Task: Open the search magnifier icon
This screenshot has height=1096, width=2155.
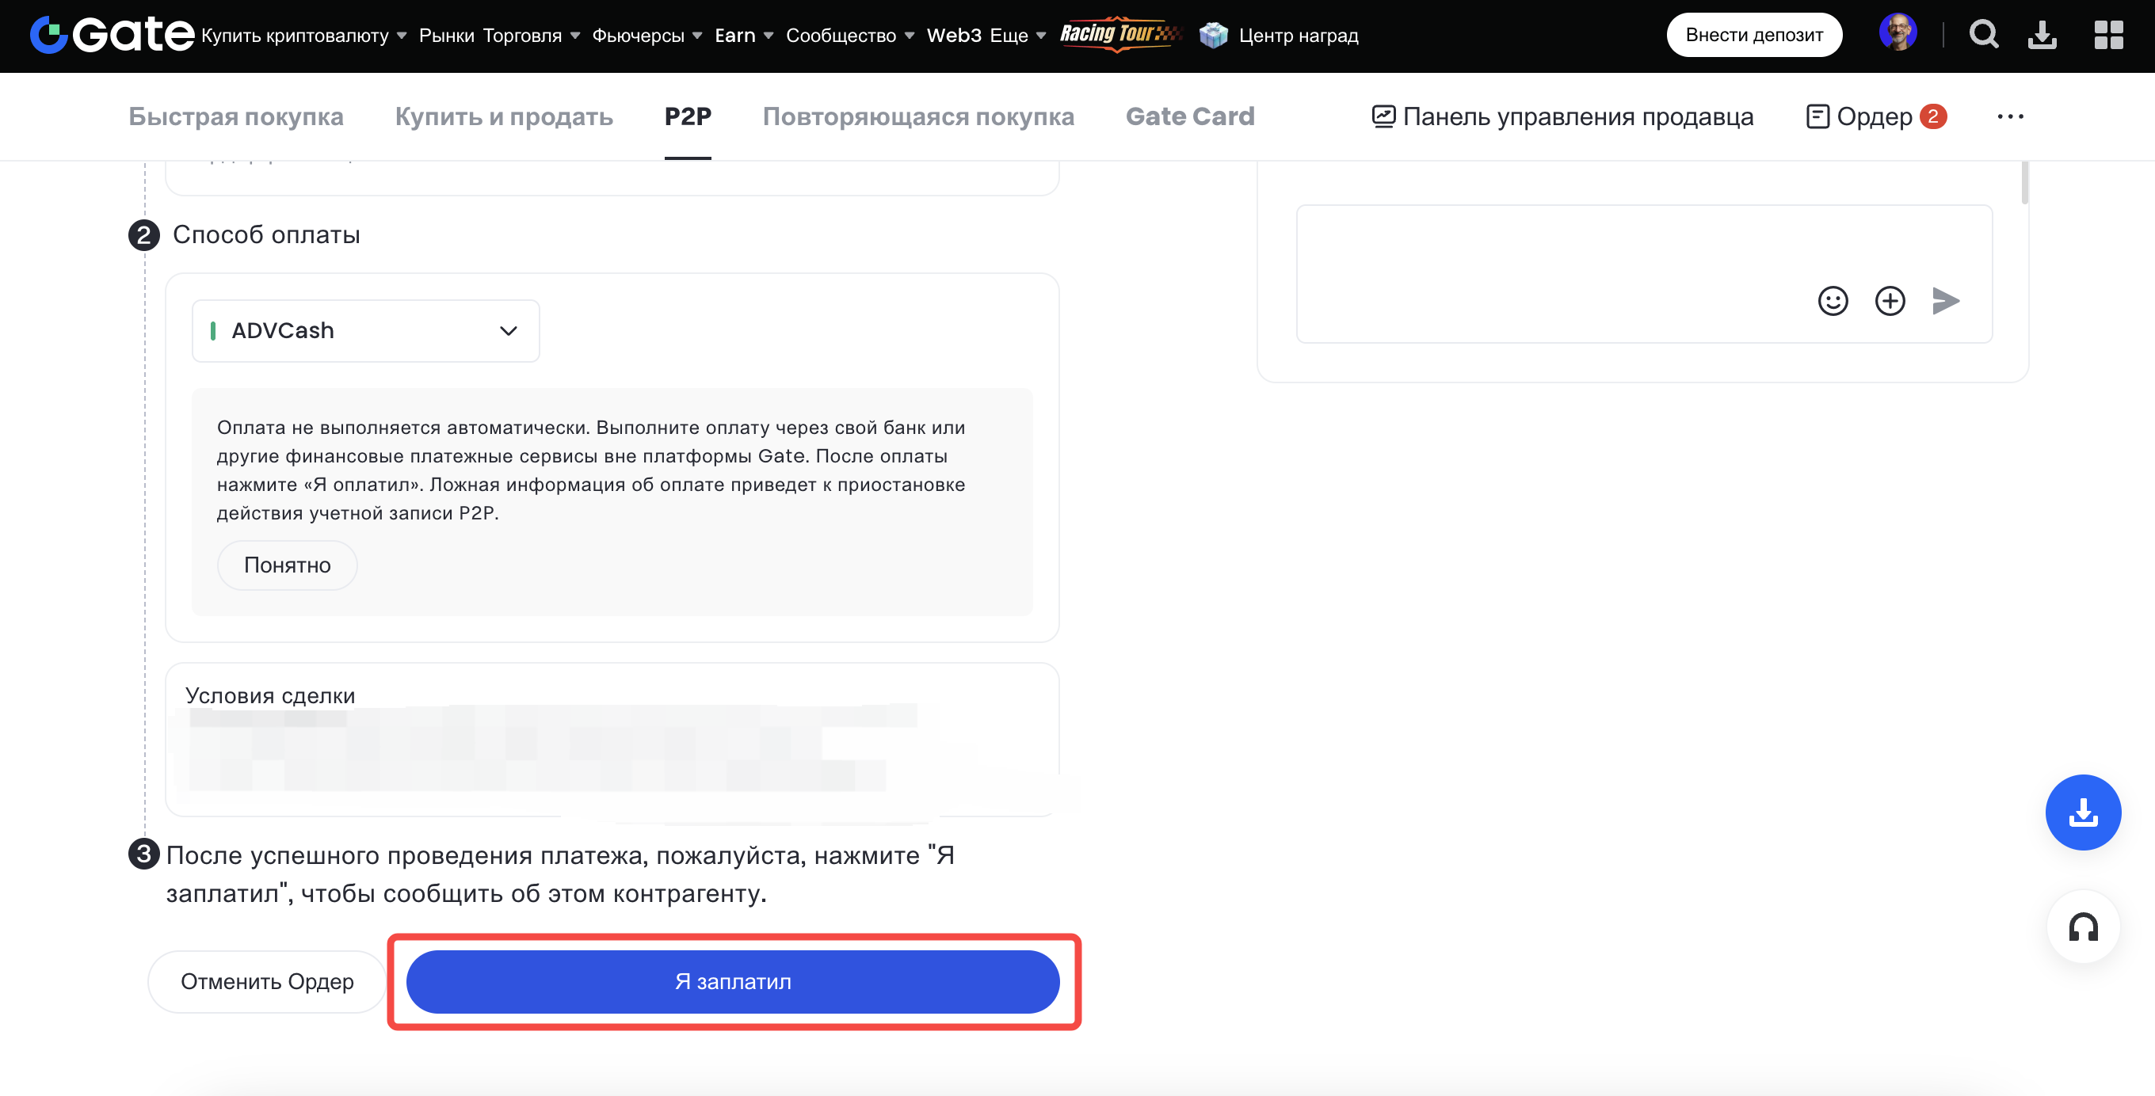Action: 1982,35
